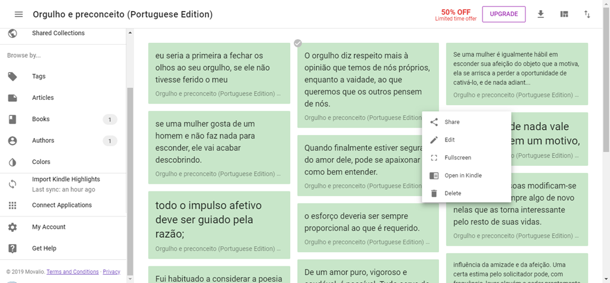Open highlight 'Fui habituado a considerar a poesia'
The image size is (610, 283).
coord(219,275)
